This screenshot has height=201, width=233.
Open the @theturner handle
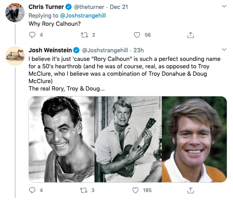pyautogui.click(x=89, y=7)
